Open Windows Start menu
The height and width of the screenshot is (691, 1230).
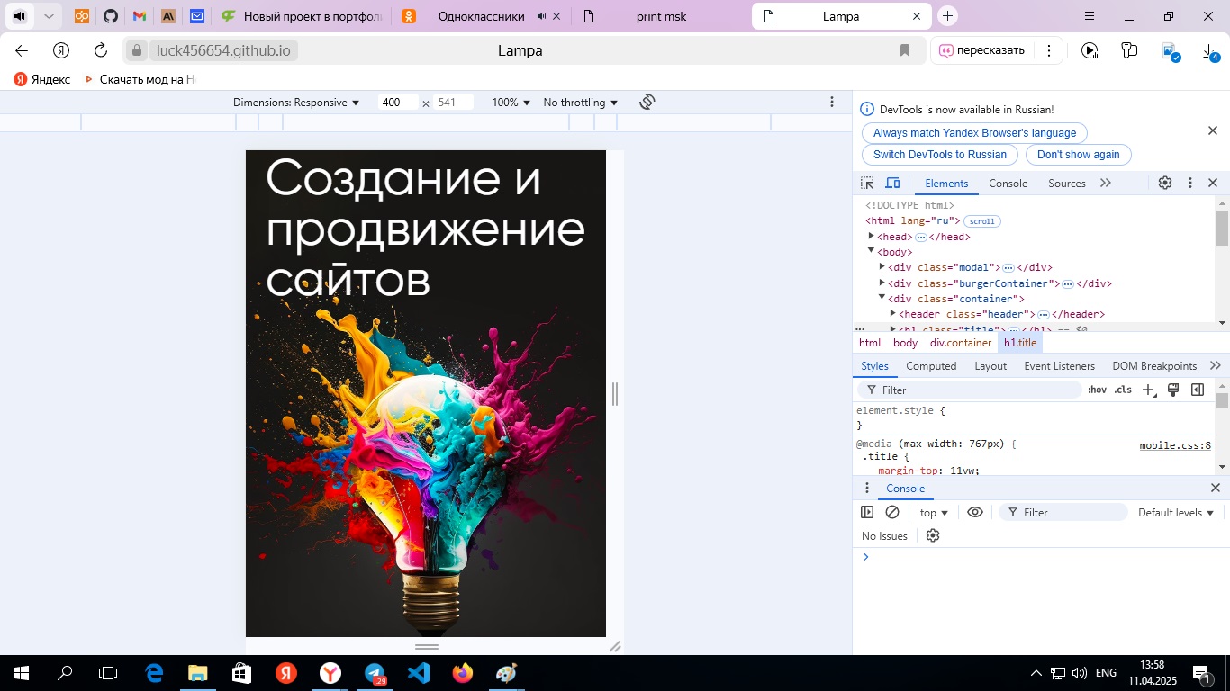pyautogui.click(x=21, y=673)
